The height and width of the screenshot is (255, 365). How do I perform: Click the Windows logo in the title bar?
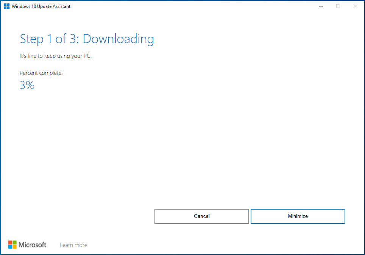click(x=6, y=6)
